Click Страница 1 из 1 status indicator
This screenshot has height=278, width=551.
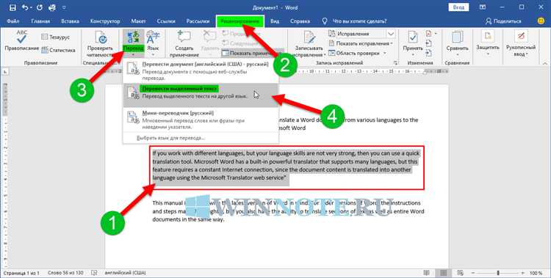pyautogui.click(x=21, y=273)
